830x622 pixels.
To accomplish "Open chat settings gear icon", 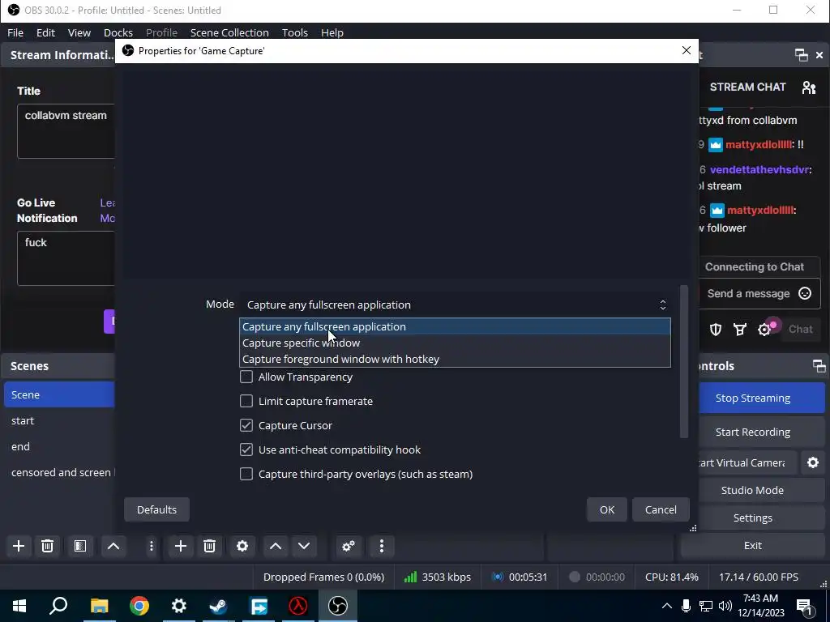I will (764, 330).
